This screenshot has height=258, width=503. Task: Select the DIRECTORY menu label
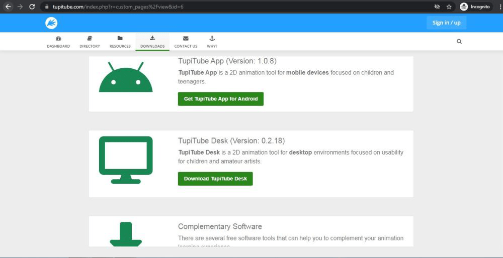(90, 46)
